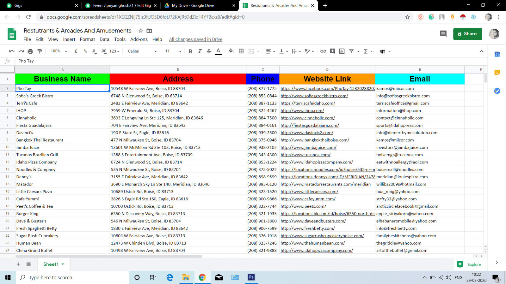Star the spreadsheet document
The image size is (506, 284).
point(141,31)
